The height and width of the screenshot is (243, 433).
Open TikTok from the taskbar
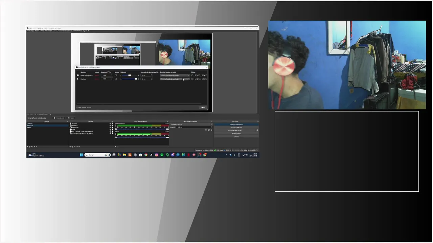151,155
